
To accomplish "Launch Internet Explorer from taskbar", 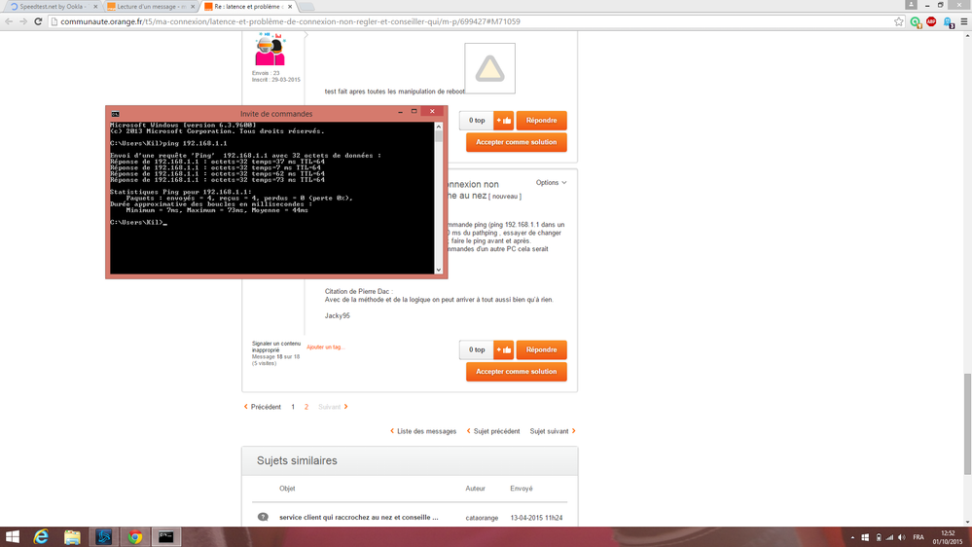I will pyautogui.click(x=41, y=537).
